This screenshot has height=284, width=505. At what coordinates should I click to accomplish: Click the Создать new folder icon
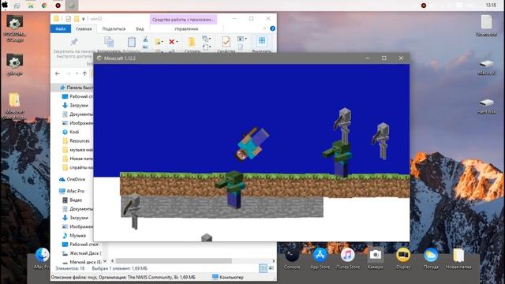click(x=192, y=42)
